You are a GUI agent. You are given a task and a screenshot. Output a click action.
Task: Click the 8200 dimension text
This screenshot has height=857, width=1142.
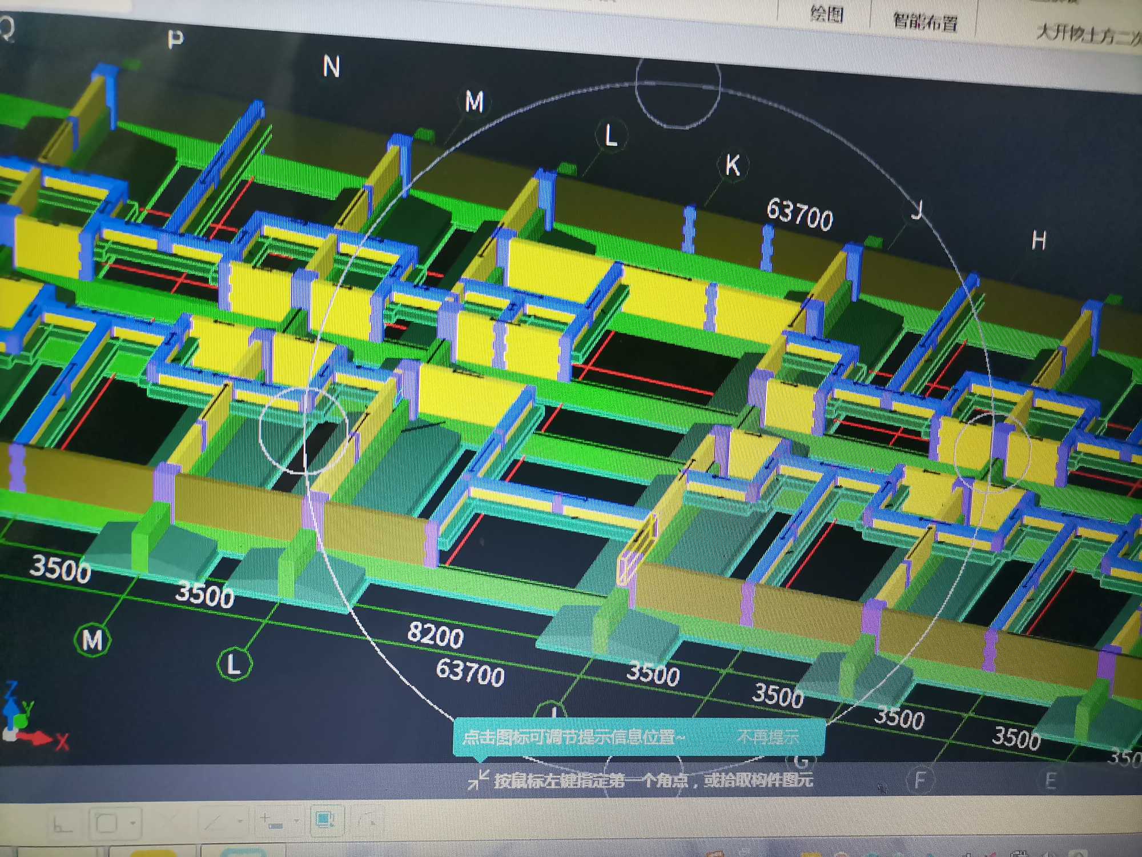435,634
